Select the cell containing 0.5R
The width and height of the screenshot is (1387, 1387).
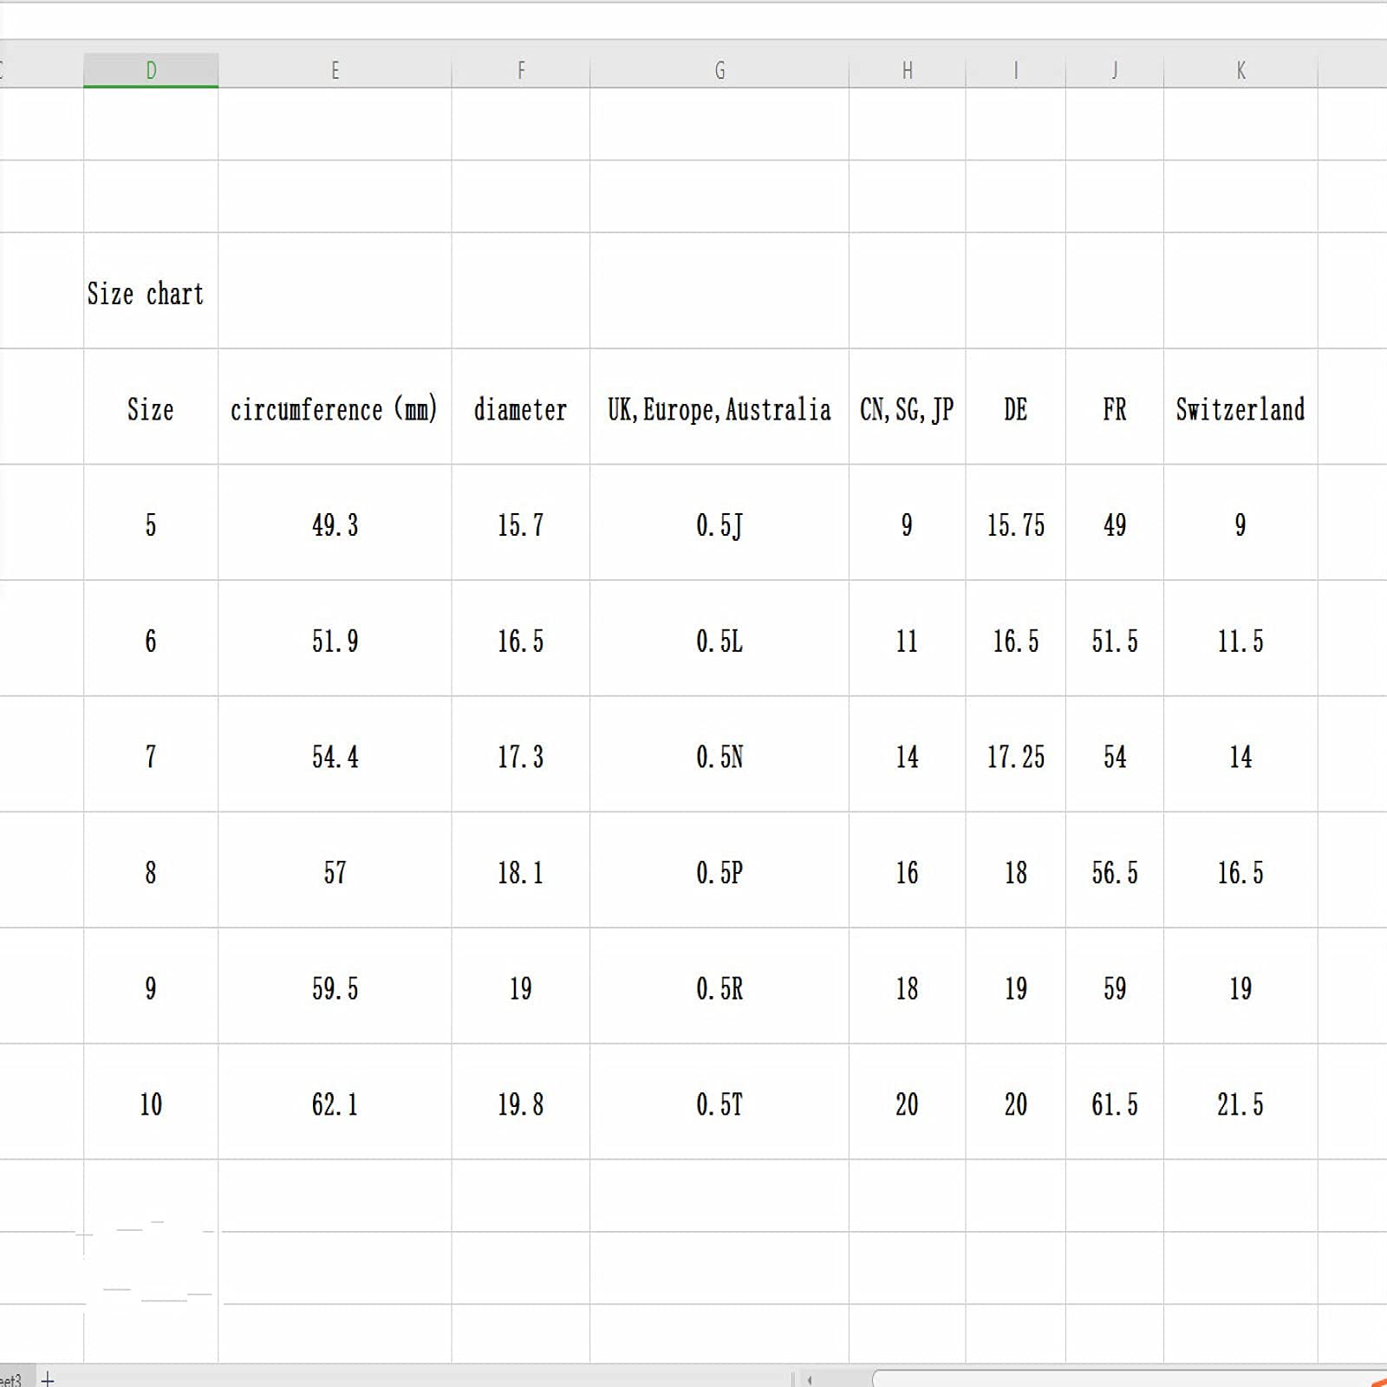(x=720, y=987)
